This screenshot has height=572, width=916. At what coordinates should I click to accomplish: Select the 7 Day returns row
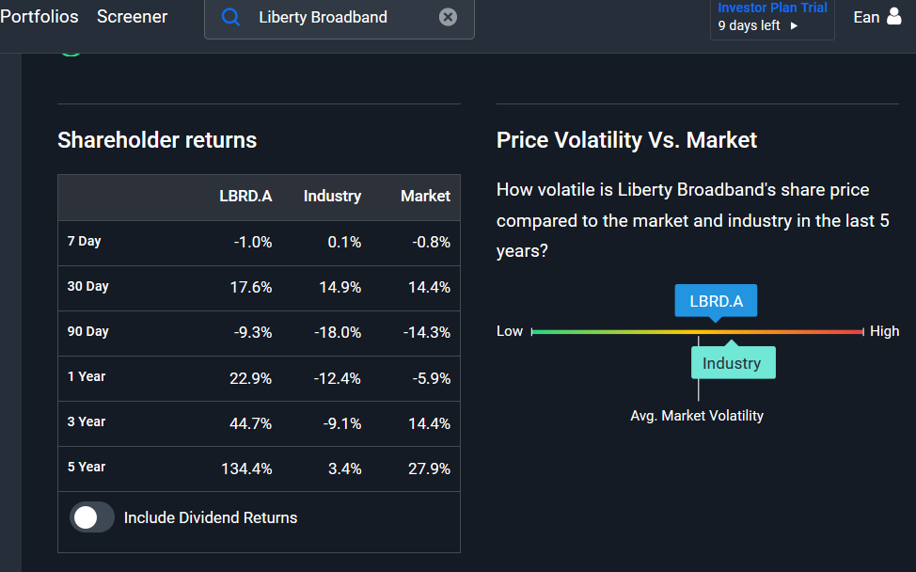point(259,243)
